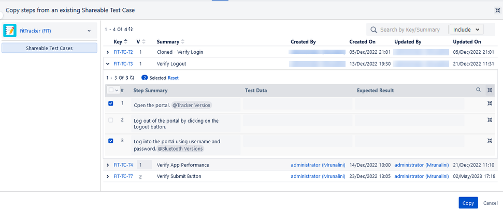Open the select-all checkbox dropdown arrow
Viewport: 503px width, 209px height.
coord(117,91)
